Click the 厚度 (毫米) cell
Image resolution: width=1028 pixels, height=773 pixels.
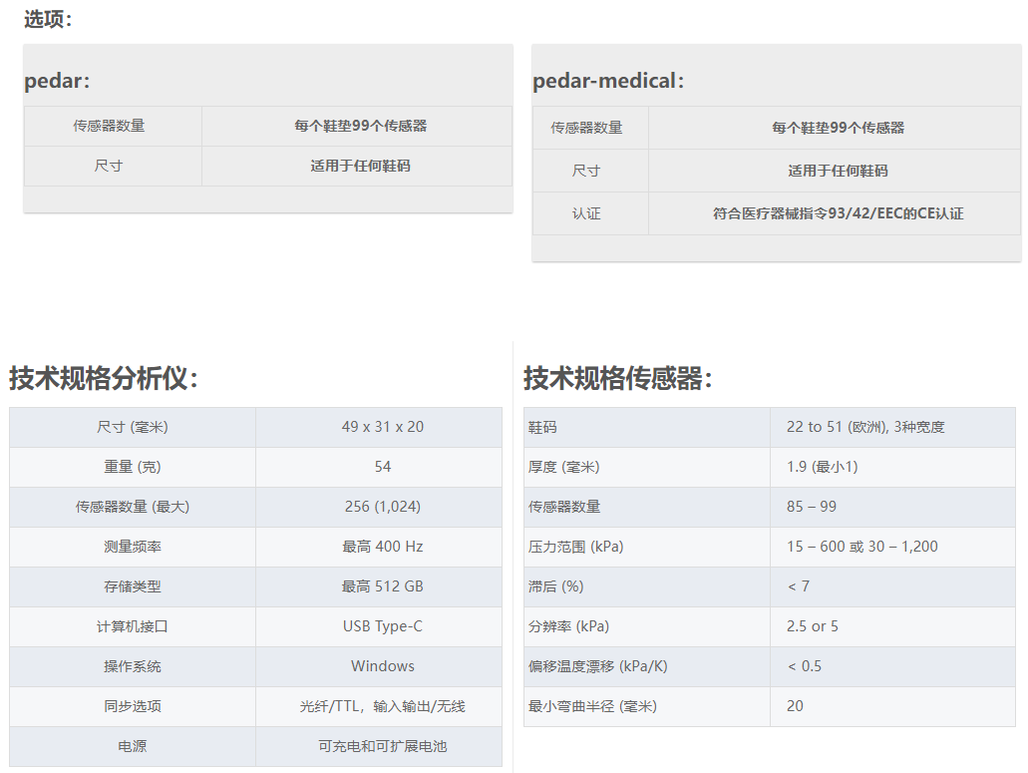647,467
